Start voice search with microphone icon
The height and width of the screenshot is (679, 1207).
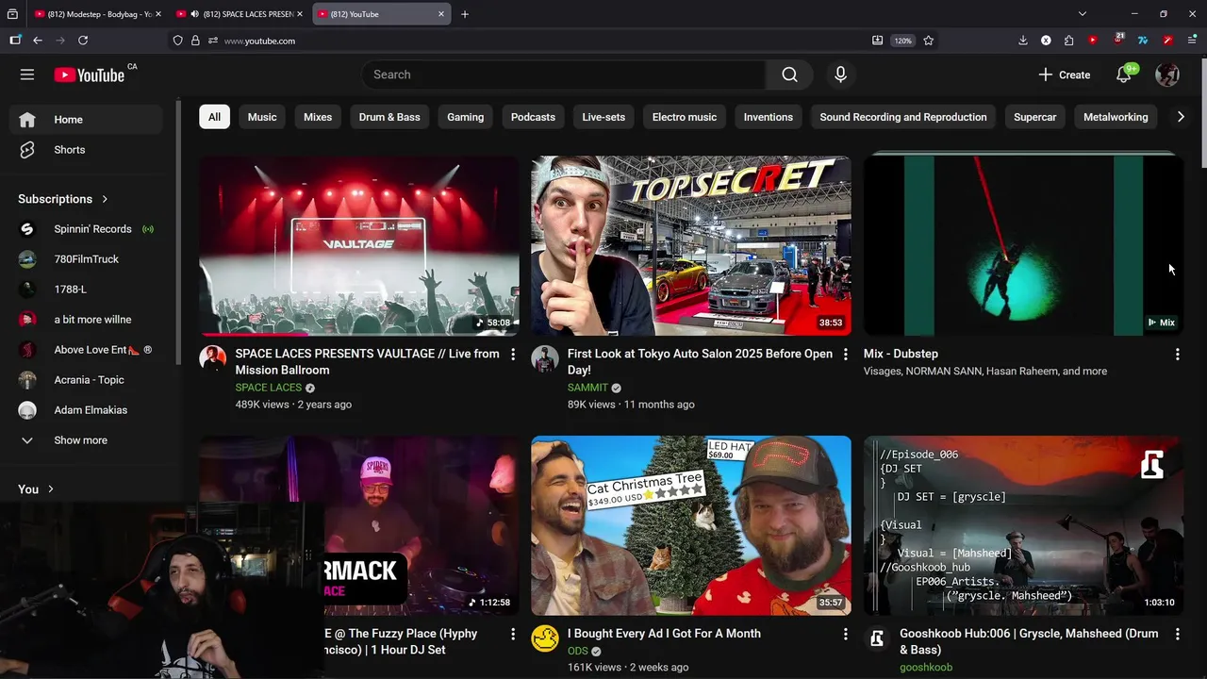click(840, 75)
